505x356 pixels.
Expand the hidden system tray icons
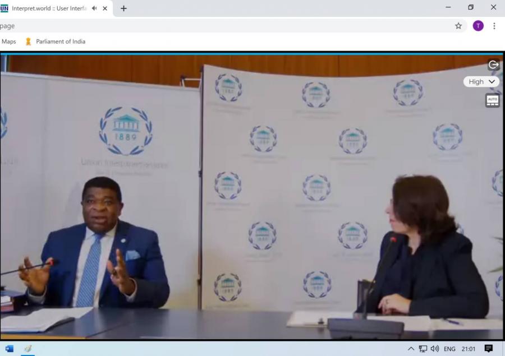(411, 349)
